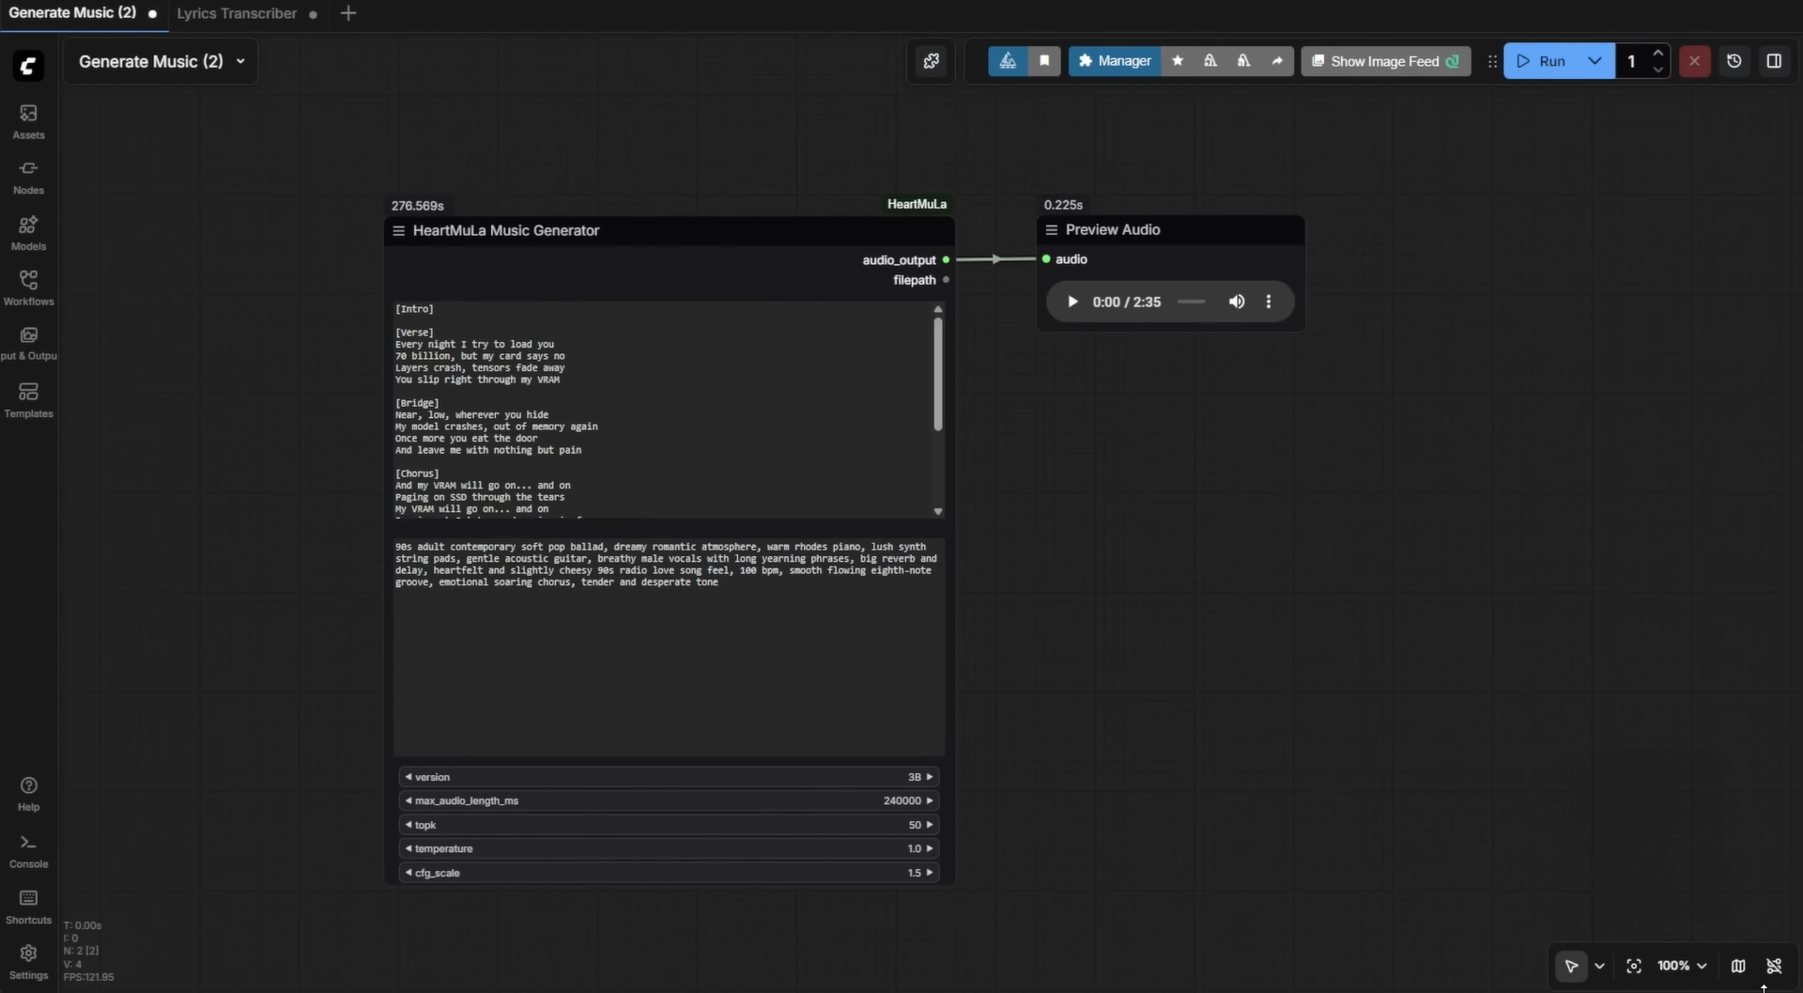Image resolution: width=1803 pixels, height=993 pixels.
Task: Open the 100% zoom level dropdown
Action: click(x=1682, y=966)
